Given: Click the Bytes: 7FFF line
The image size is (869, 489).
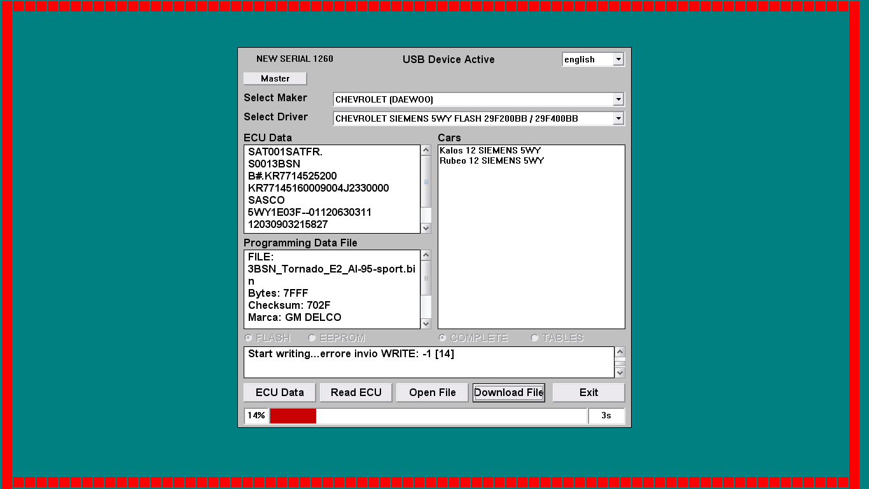Looking at the screenshot, I should click(x=278, y=294).
